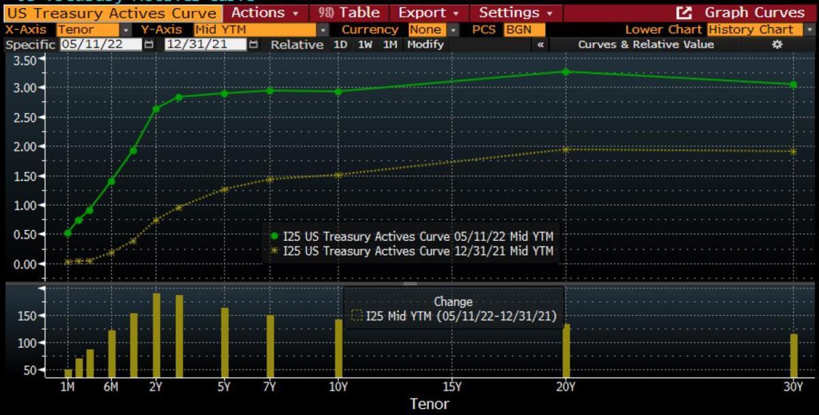Click yellow legend marker for 12/31/21 curve
The image size is (819, 415).
click(x=275, y=251)
